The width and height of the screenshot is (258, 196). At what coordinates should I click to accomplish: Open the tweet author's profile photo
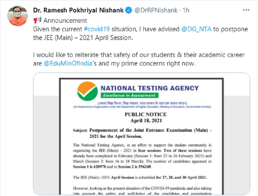[17, 16]
